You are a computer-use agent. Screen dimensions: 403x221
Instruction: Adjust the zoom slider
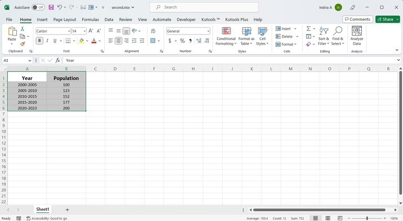(367, 218)
